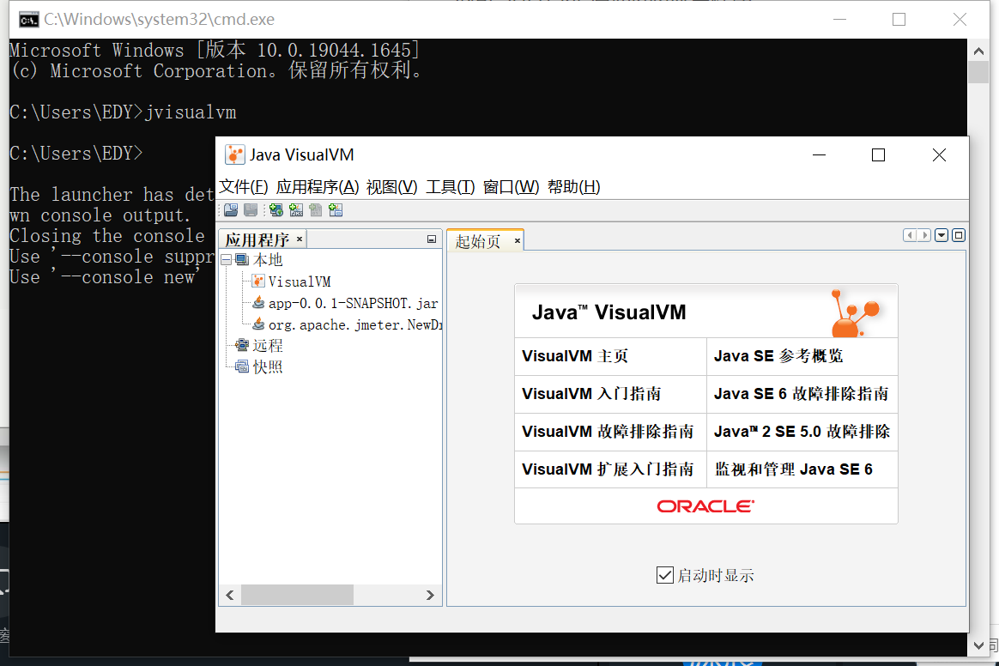Select the 快照 (Snapshots) tree node

259,367
